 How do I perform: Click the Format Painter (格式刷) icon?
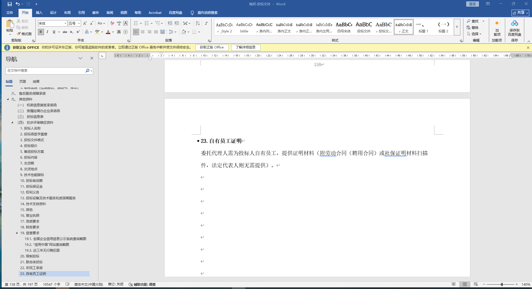point(24,34)
